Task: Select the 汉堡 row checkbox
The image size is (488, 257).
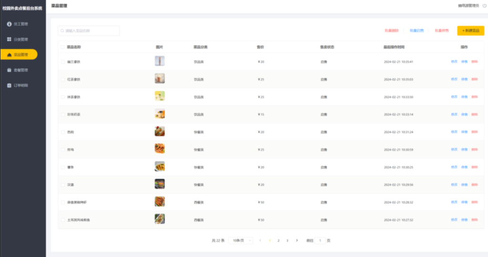Action: (x=62, y=185)
